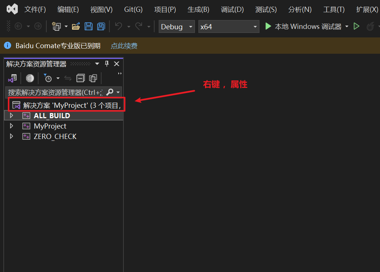Click the navigate forward arrow icon
Image resolution: width=380 pixels, height=272 pixels.
[x=38, y=26]
